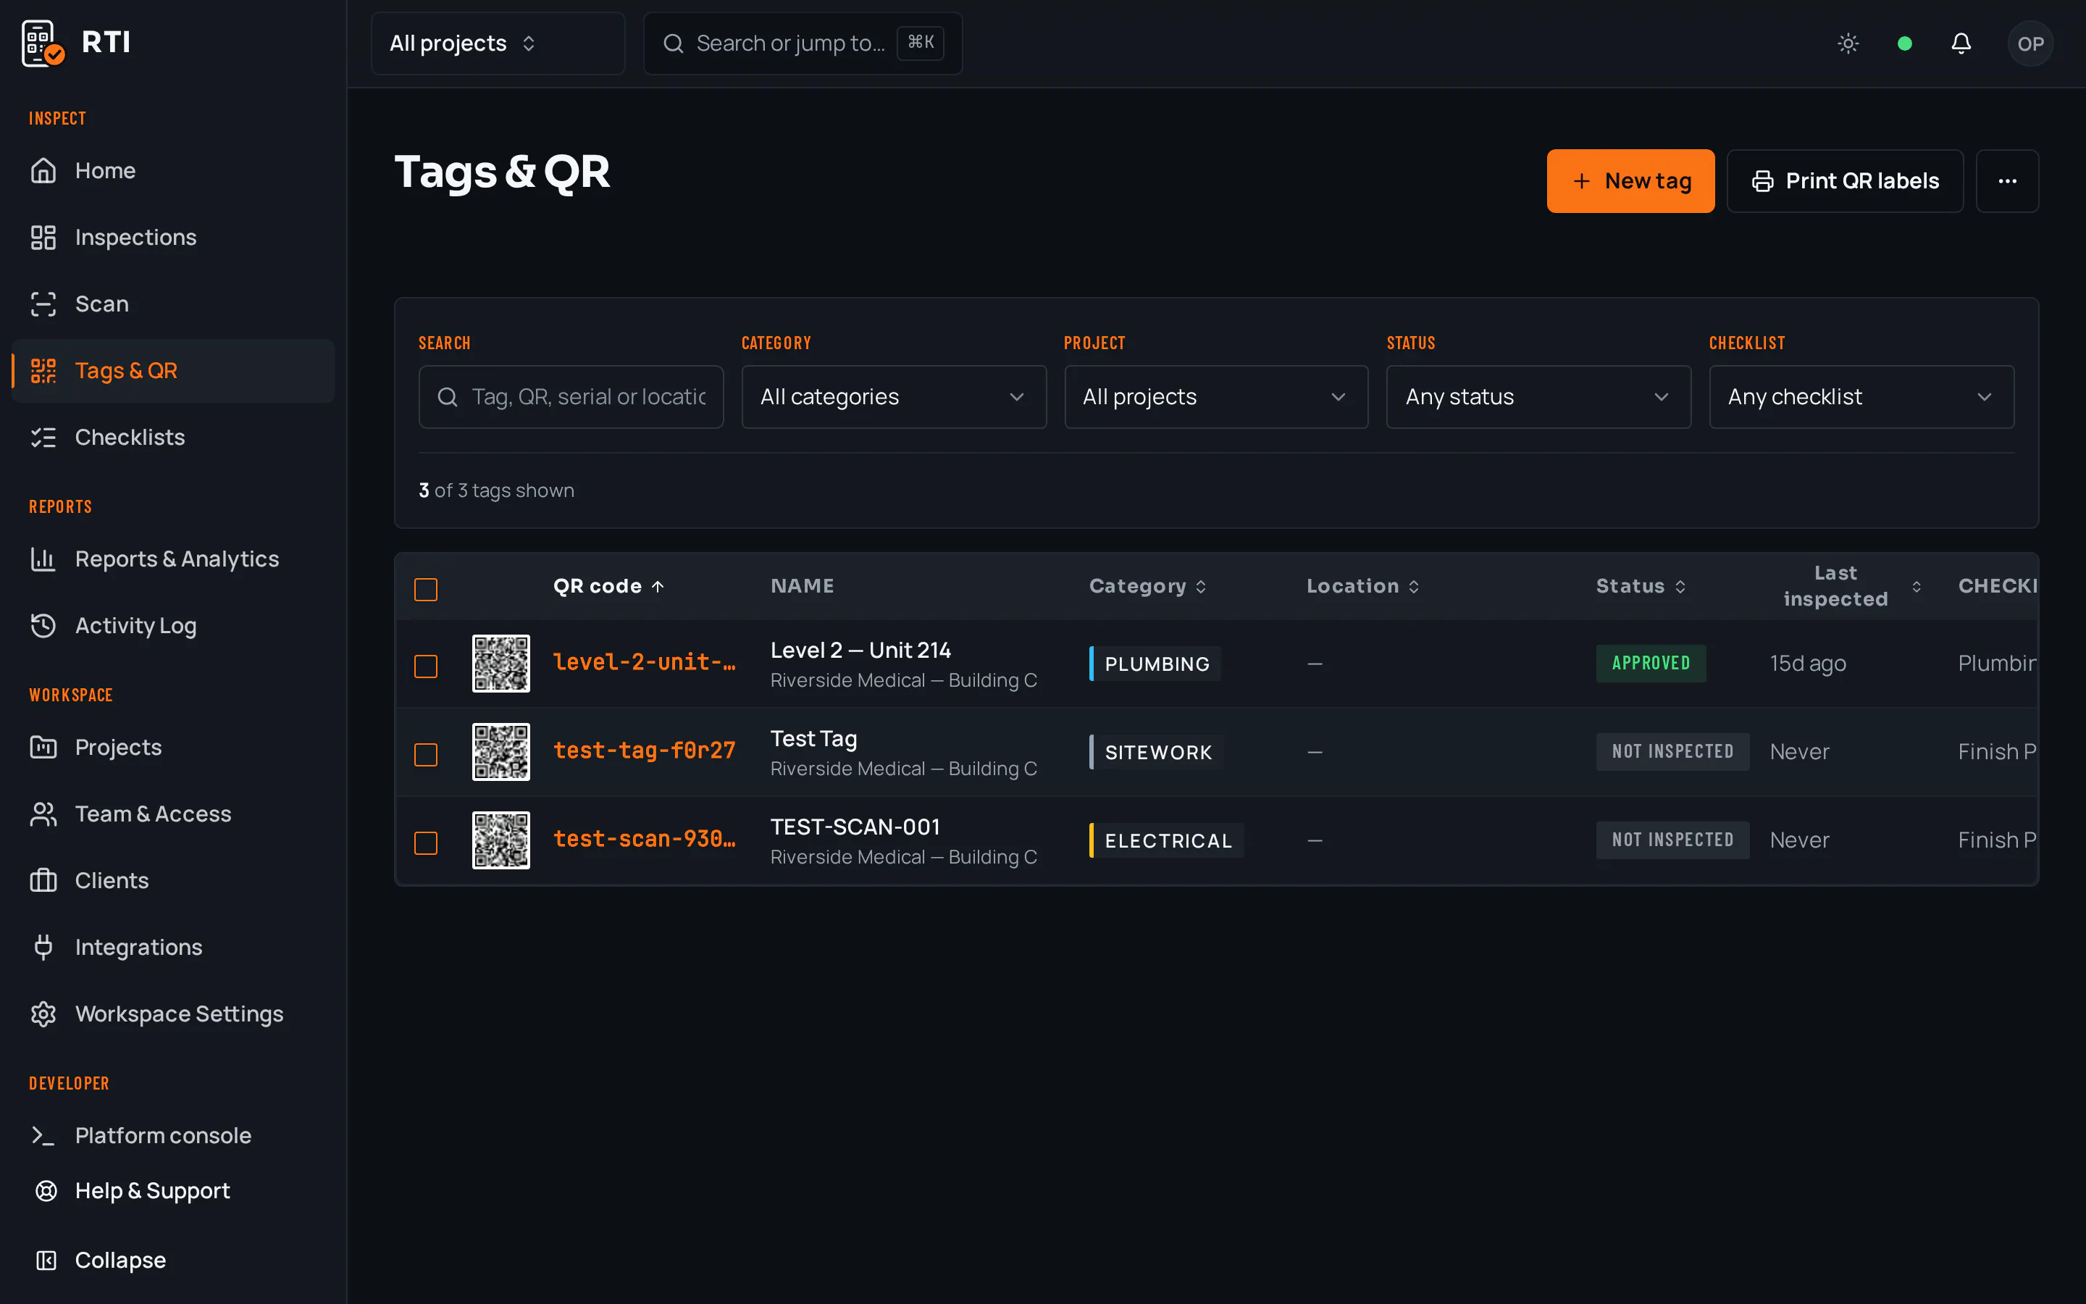2086x1304 pixels.
Task: Click the Projects folder icon
Action: point(43,747)
